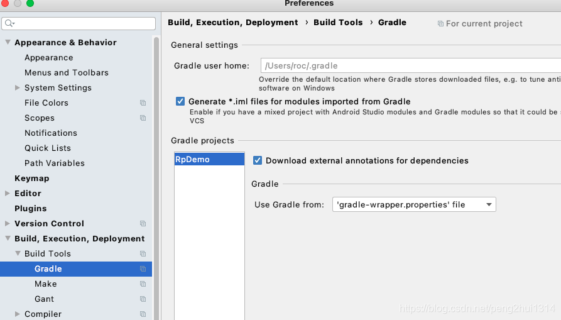Click 'Build Tools' in the breadcrumb
Image resolution: width=561 pixels, height=320 pixels.
[338, 23]
